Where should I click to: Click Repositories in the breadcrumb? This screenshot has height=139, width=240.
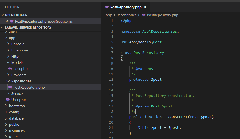[x=126, y=15]
